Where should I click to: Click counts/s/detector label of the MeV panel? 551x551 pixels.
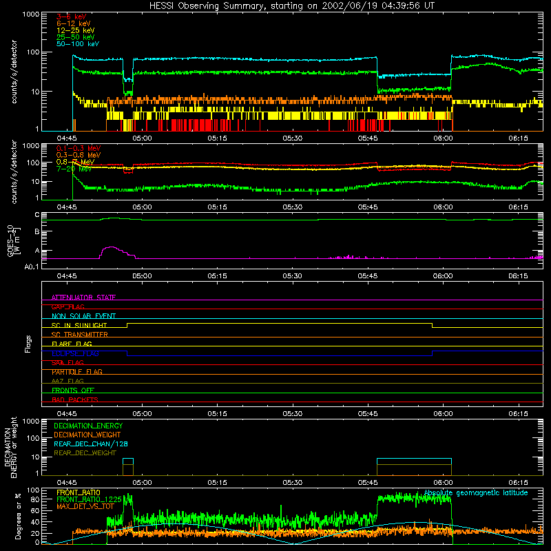pos(14,171)
